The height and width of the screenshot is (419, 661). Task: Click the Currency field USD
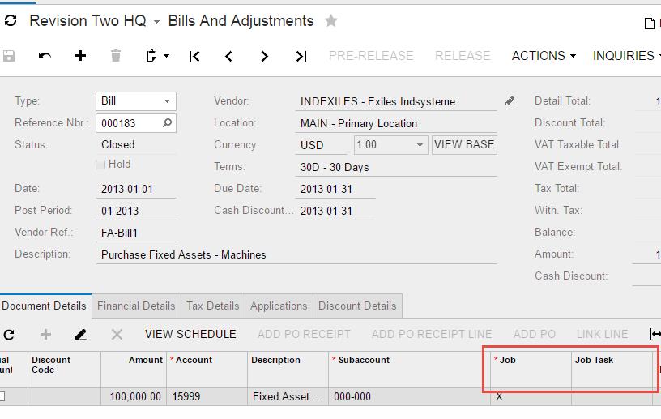click(322, 145)
